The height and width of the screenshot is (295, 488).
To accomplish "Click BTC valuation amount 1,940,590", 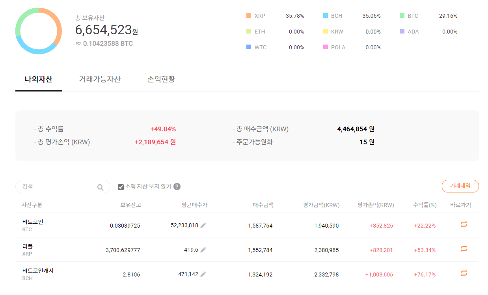I will [x=326, y=226].
